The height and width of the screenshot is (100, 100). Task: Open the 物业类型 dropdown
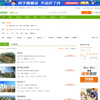pos(21,38)
